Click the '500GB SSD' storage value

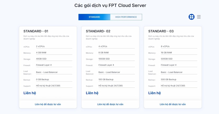coord(166,59)
